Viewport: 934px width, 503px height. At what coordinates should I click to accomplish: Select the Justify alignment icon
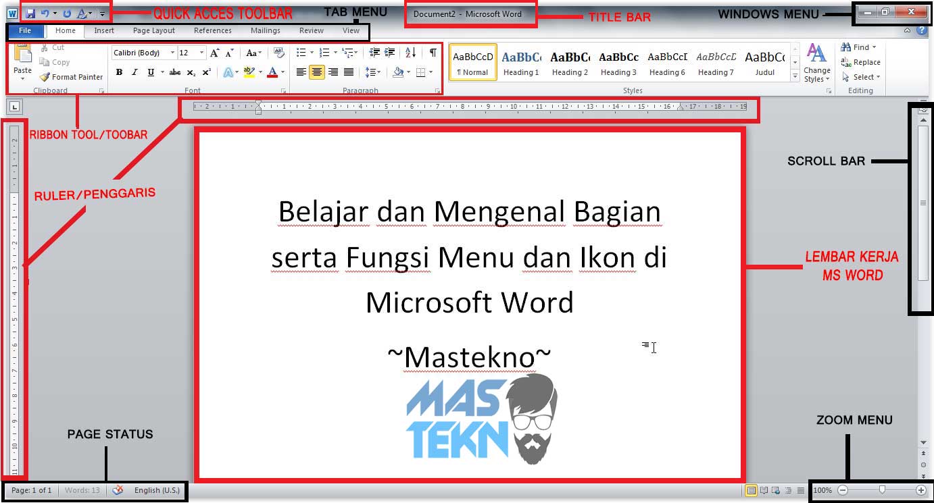(x=350, y=72)
